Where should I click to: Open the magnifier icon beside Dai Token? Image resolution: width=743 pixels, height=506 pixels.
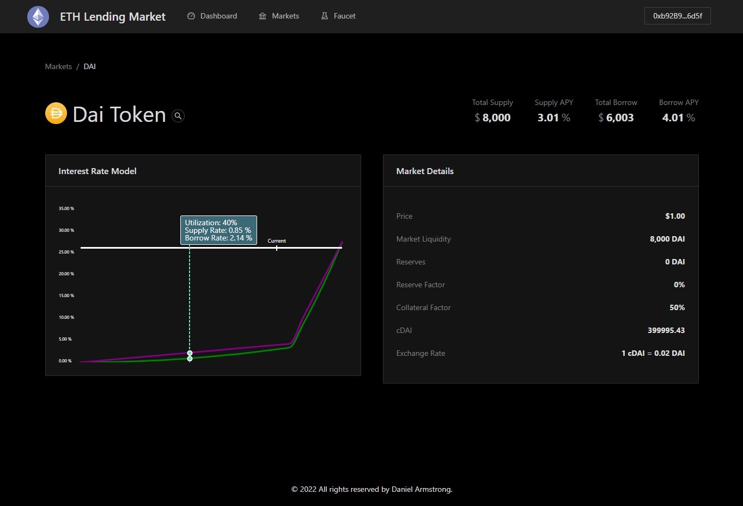178,116
